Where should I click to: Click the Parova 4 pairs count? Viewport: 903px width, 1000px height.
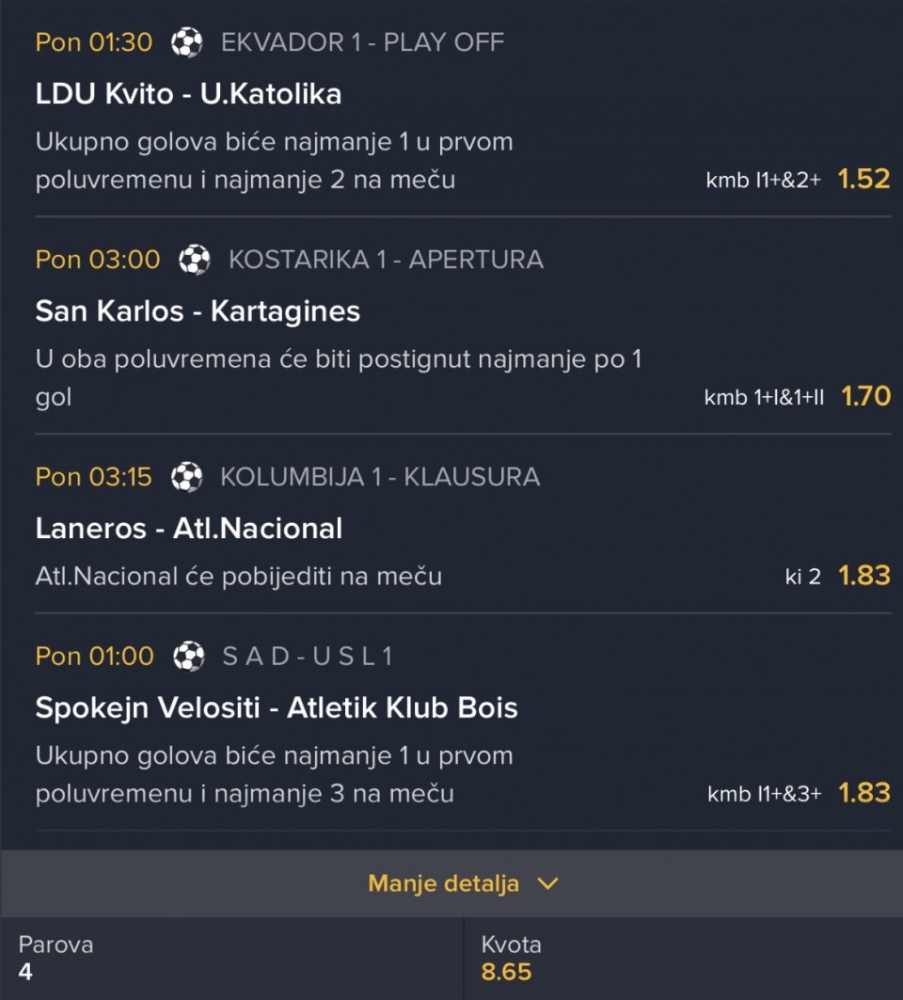coord(25,972)
